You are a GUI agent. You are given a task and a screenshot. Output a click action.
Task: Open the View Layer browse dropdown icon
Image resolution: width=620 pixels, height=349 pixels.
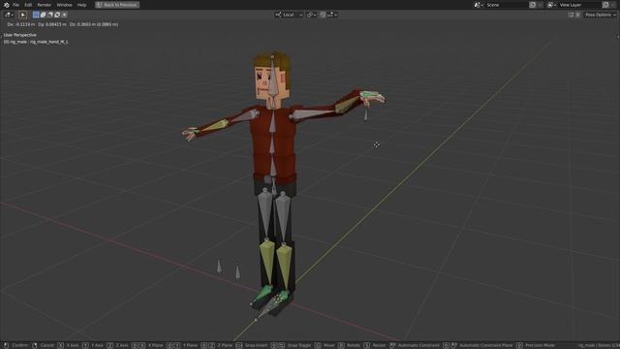click(551, 5)
